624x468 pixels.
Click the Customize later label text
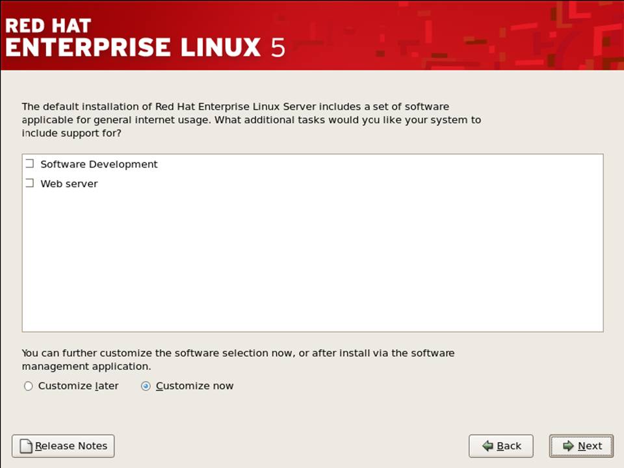(78, 385)
